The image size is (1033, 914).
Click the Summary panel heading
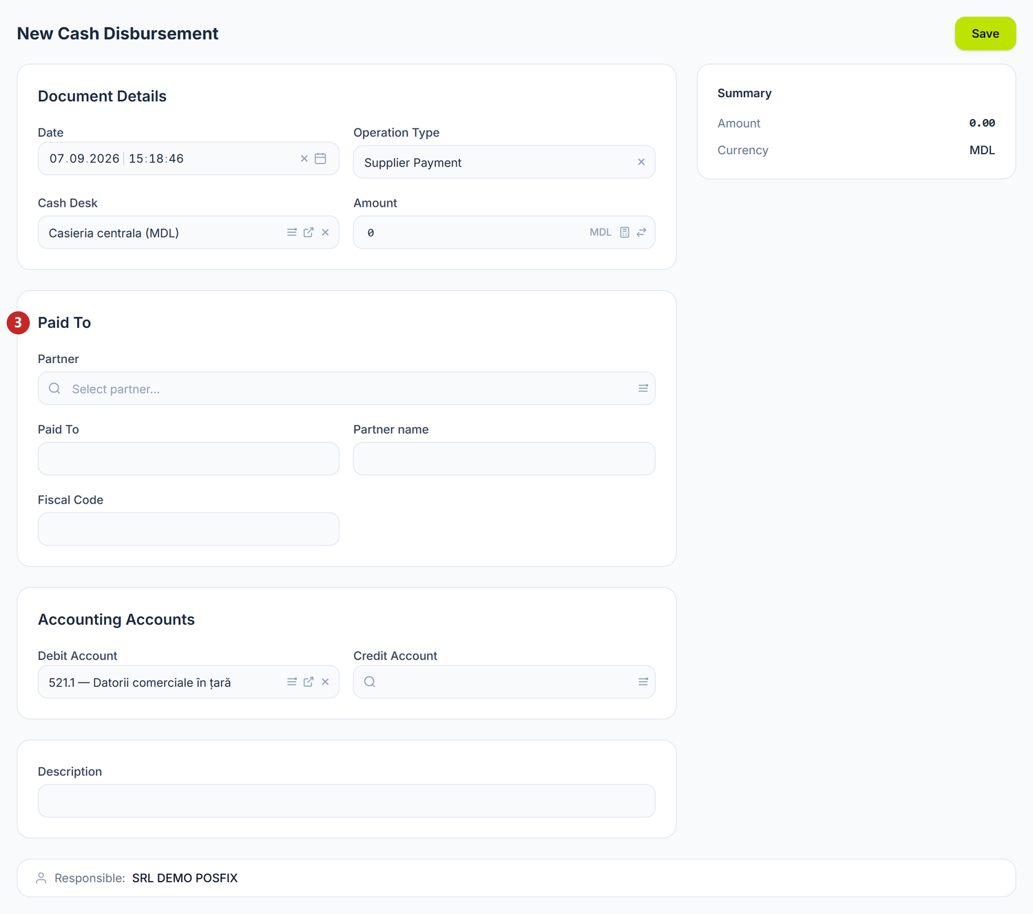[744, 93]
